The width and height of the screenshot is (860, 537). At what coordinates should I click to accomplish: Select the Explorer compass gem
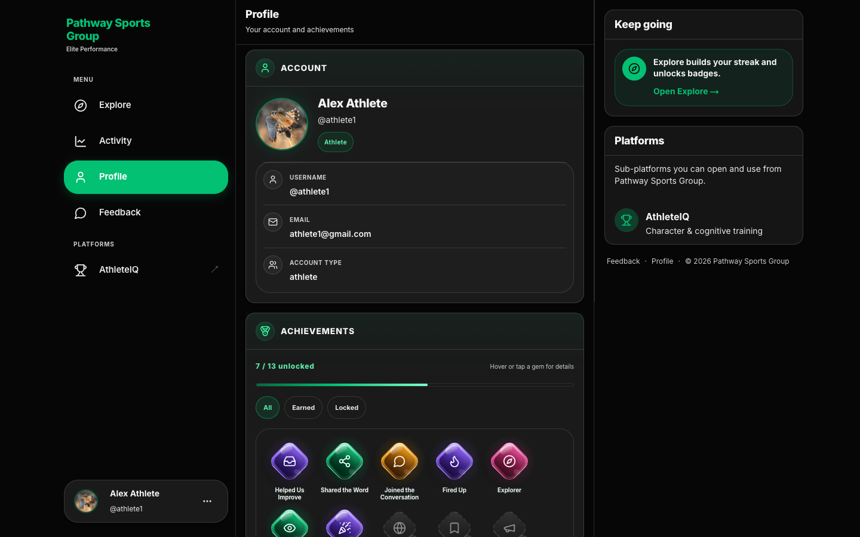click(x=509, y=461)
